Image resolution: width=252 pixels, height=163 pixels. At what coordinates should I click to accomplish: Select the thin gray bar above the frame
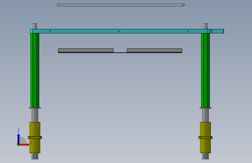pos(121,5)
